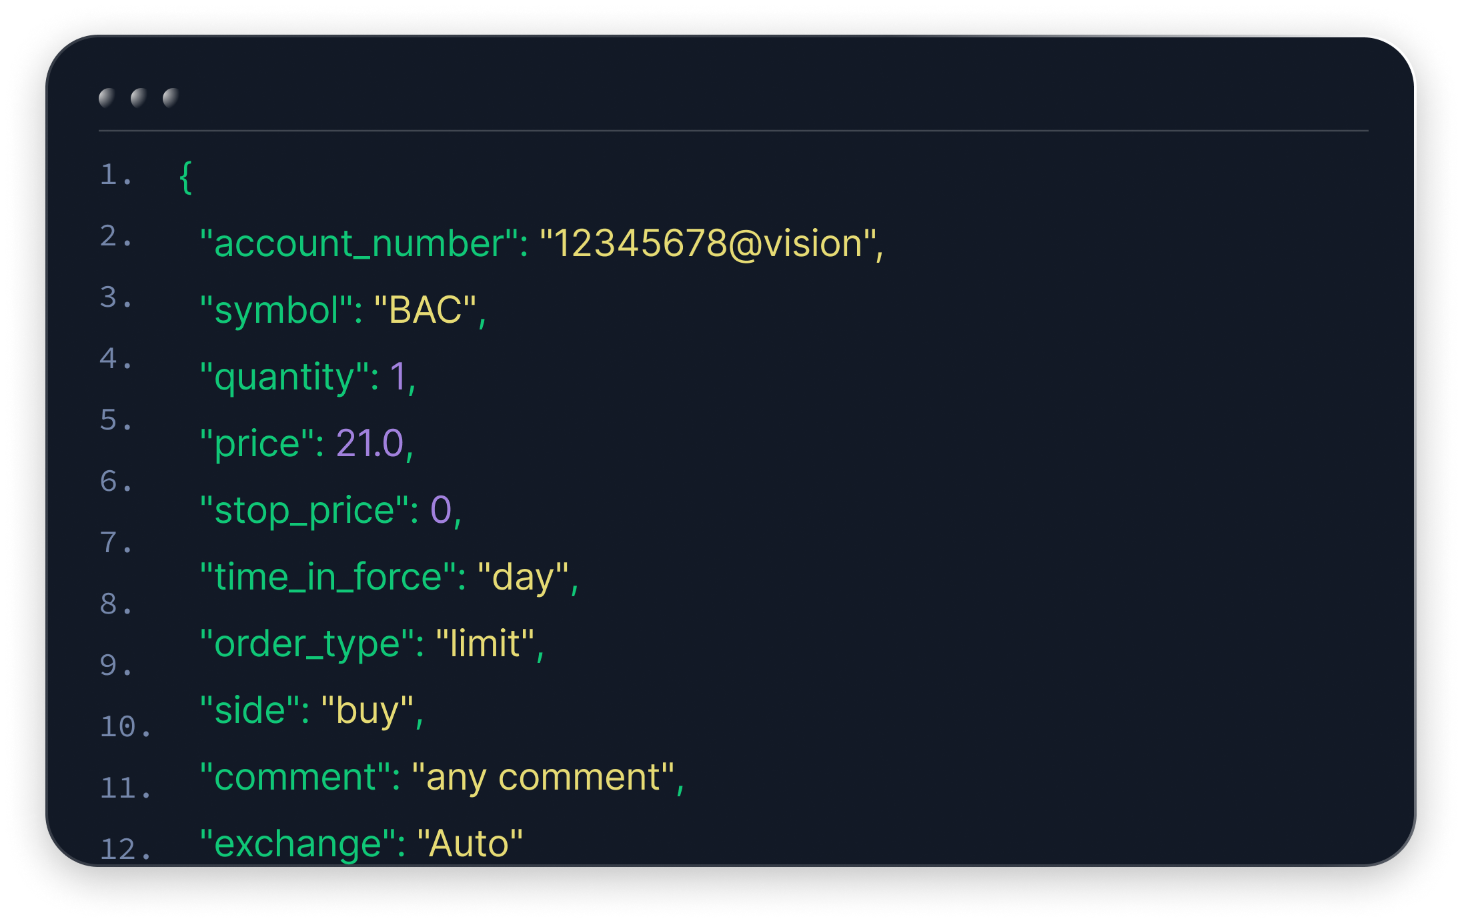Select the "Auto" exchange value
This screenshot has height=923, width=1462.
470,844
